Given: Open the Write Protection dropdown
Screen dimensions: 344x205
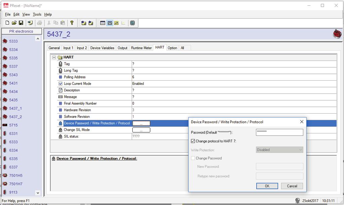Looking at the screenshot, I should click(x=279, y=150).
